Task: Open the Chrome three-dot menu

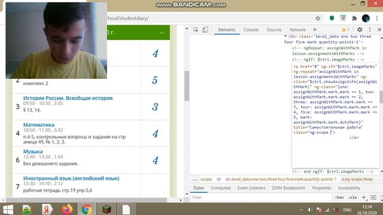Action: pos(377,19)
